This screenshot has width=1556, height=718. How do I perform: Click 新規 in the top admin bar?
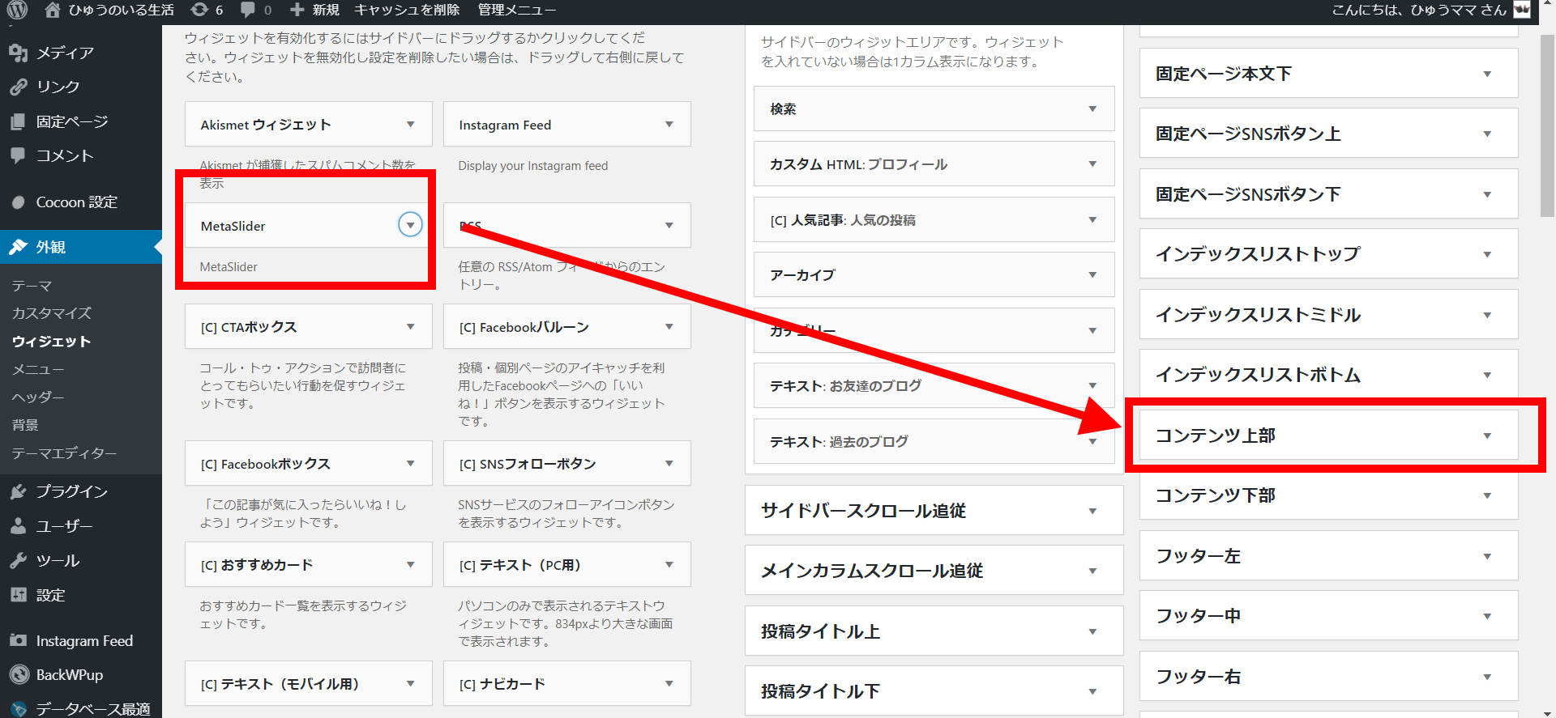point(315,10)
